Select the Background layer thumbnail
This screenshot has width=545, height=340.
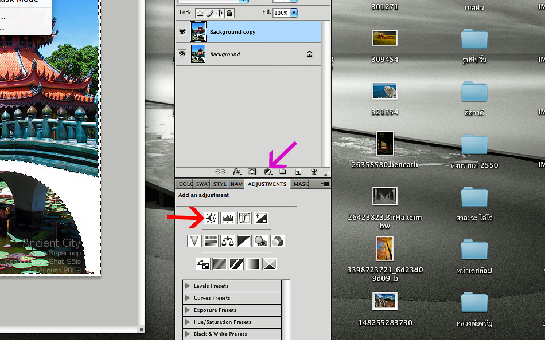coord(198,54)
